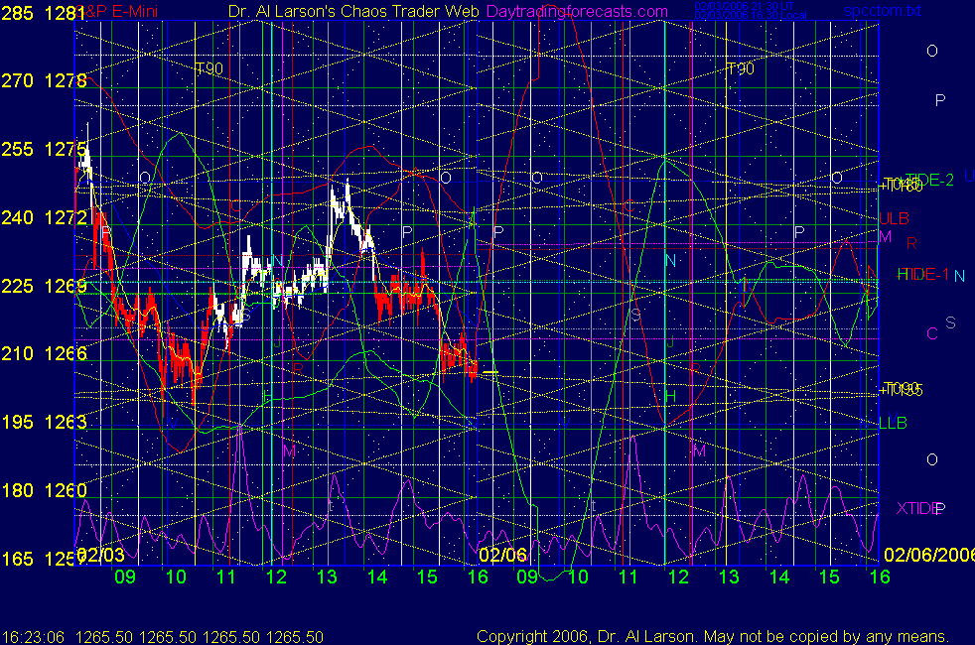Click the "225 1269" price axis label
The image size is (975, 645).
coord(44,286)
